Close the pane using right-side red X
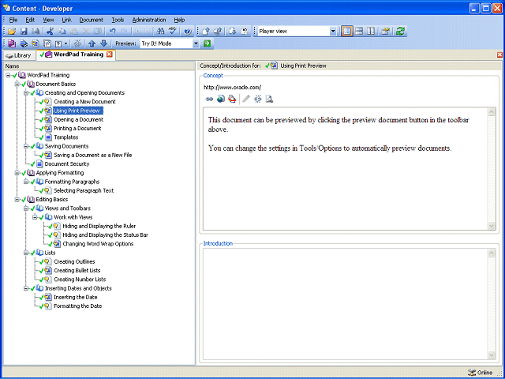This screenshot has height=379, width=505. 499,54
